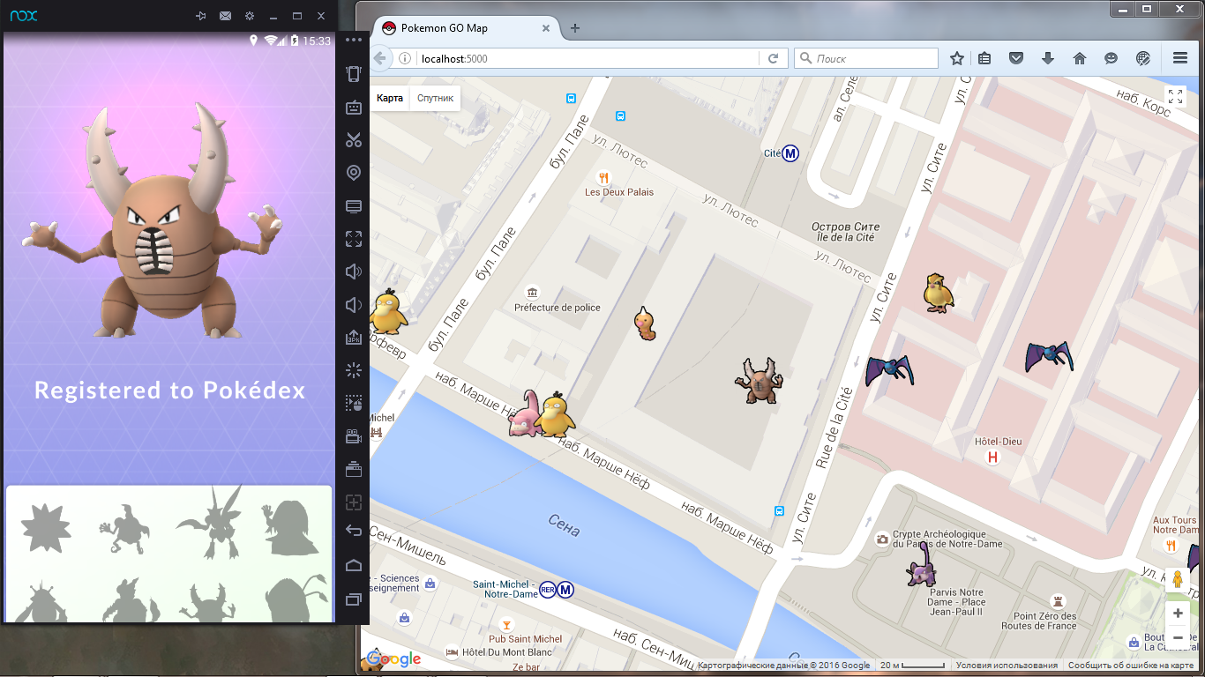Click the My Computer screen icon in Nox

pyautogui.click(x=354, y=206)
